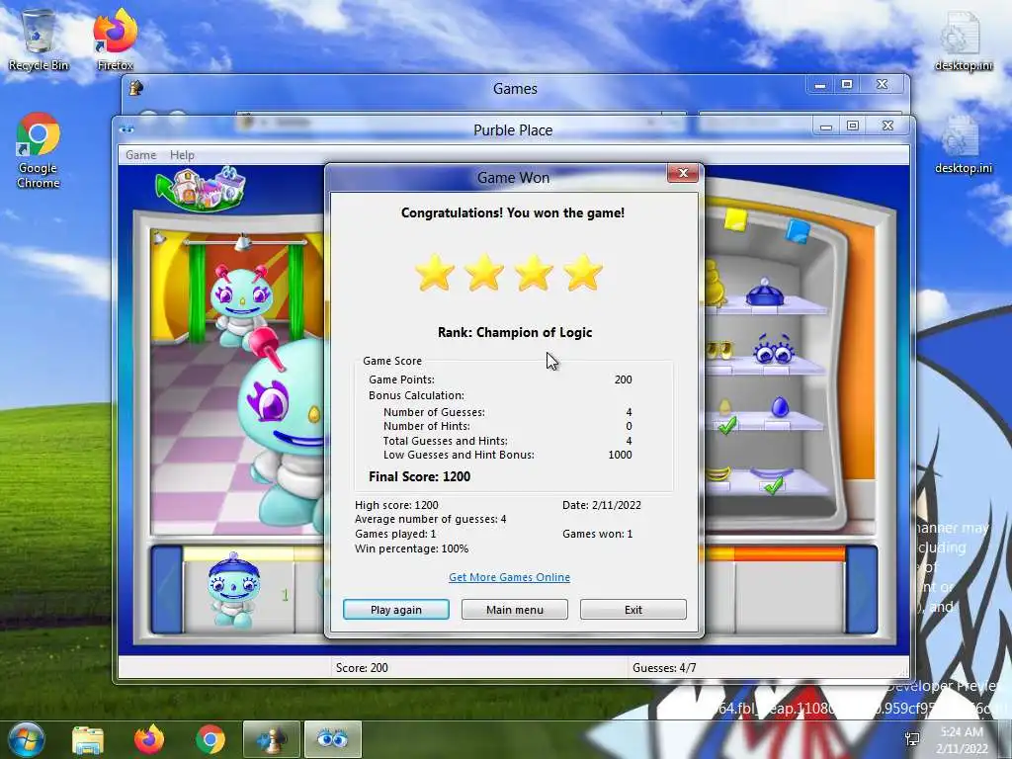Maximize the Games window
Image resolution: width=1012 pixels, height=759 pixels.
[847, 85]
